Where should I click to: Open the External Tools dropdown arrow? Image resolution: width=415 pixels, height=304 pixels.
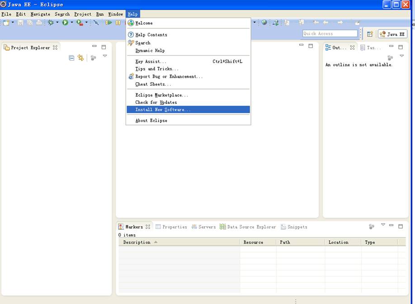point(86,23)
